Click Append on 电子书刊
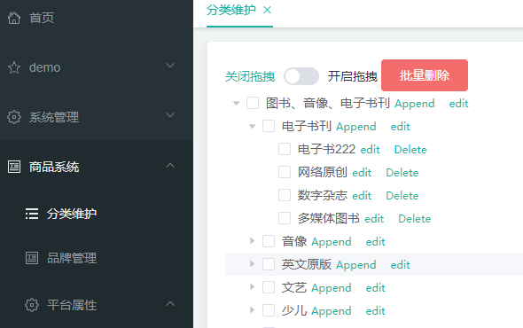This screenshot has height=328, width=523. point(355,127)
